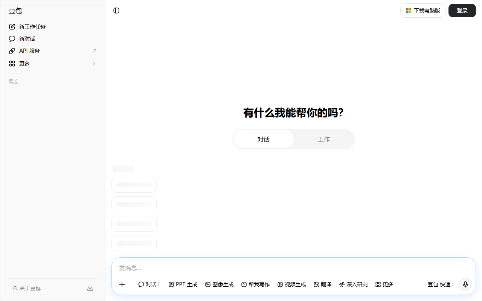
Task: Select 帮我写作 tool
Action: click(x=256, y=284)
